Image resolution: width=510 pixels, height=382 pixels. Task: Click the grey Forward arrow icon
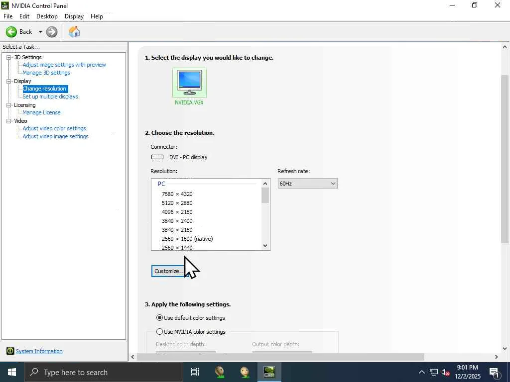click(52, 32)
